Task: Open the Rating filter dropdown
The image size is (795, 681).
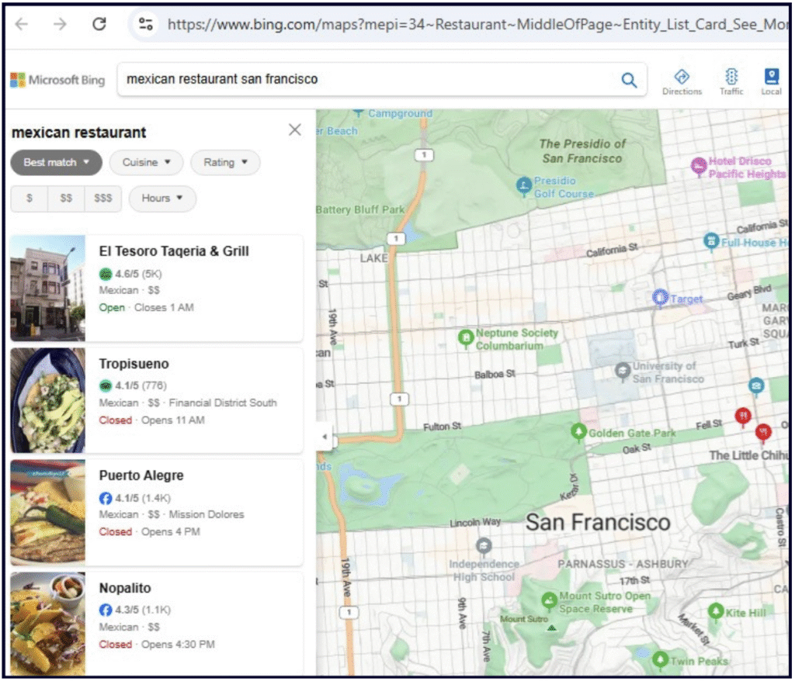Action: tap(225, 163)
